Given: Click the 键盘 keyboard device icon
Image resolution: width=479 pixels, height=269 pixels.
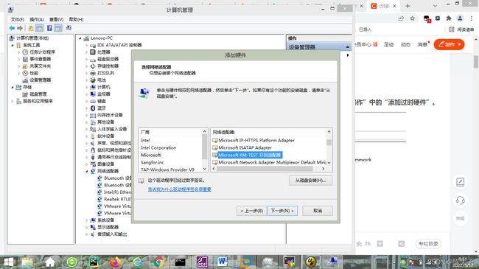Looking at the screenshot, I should 93,101.
